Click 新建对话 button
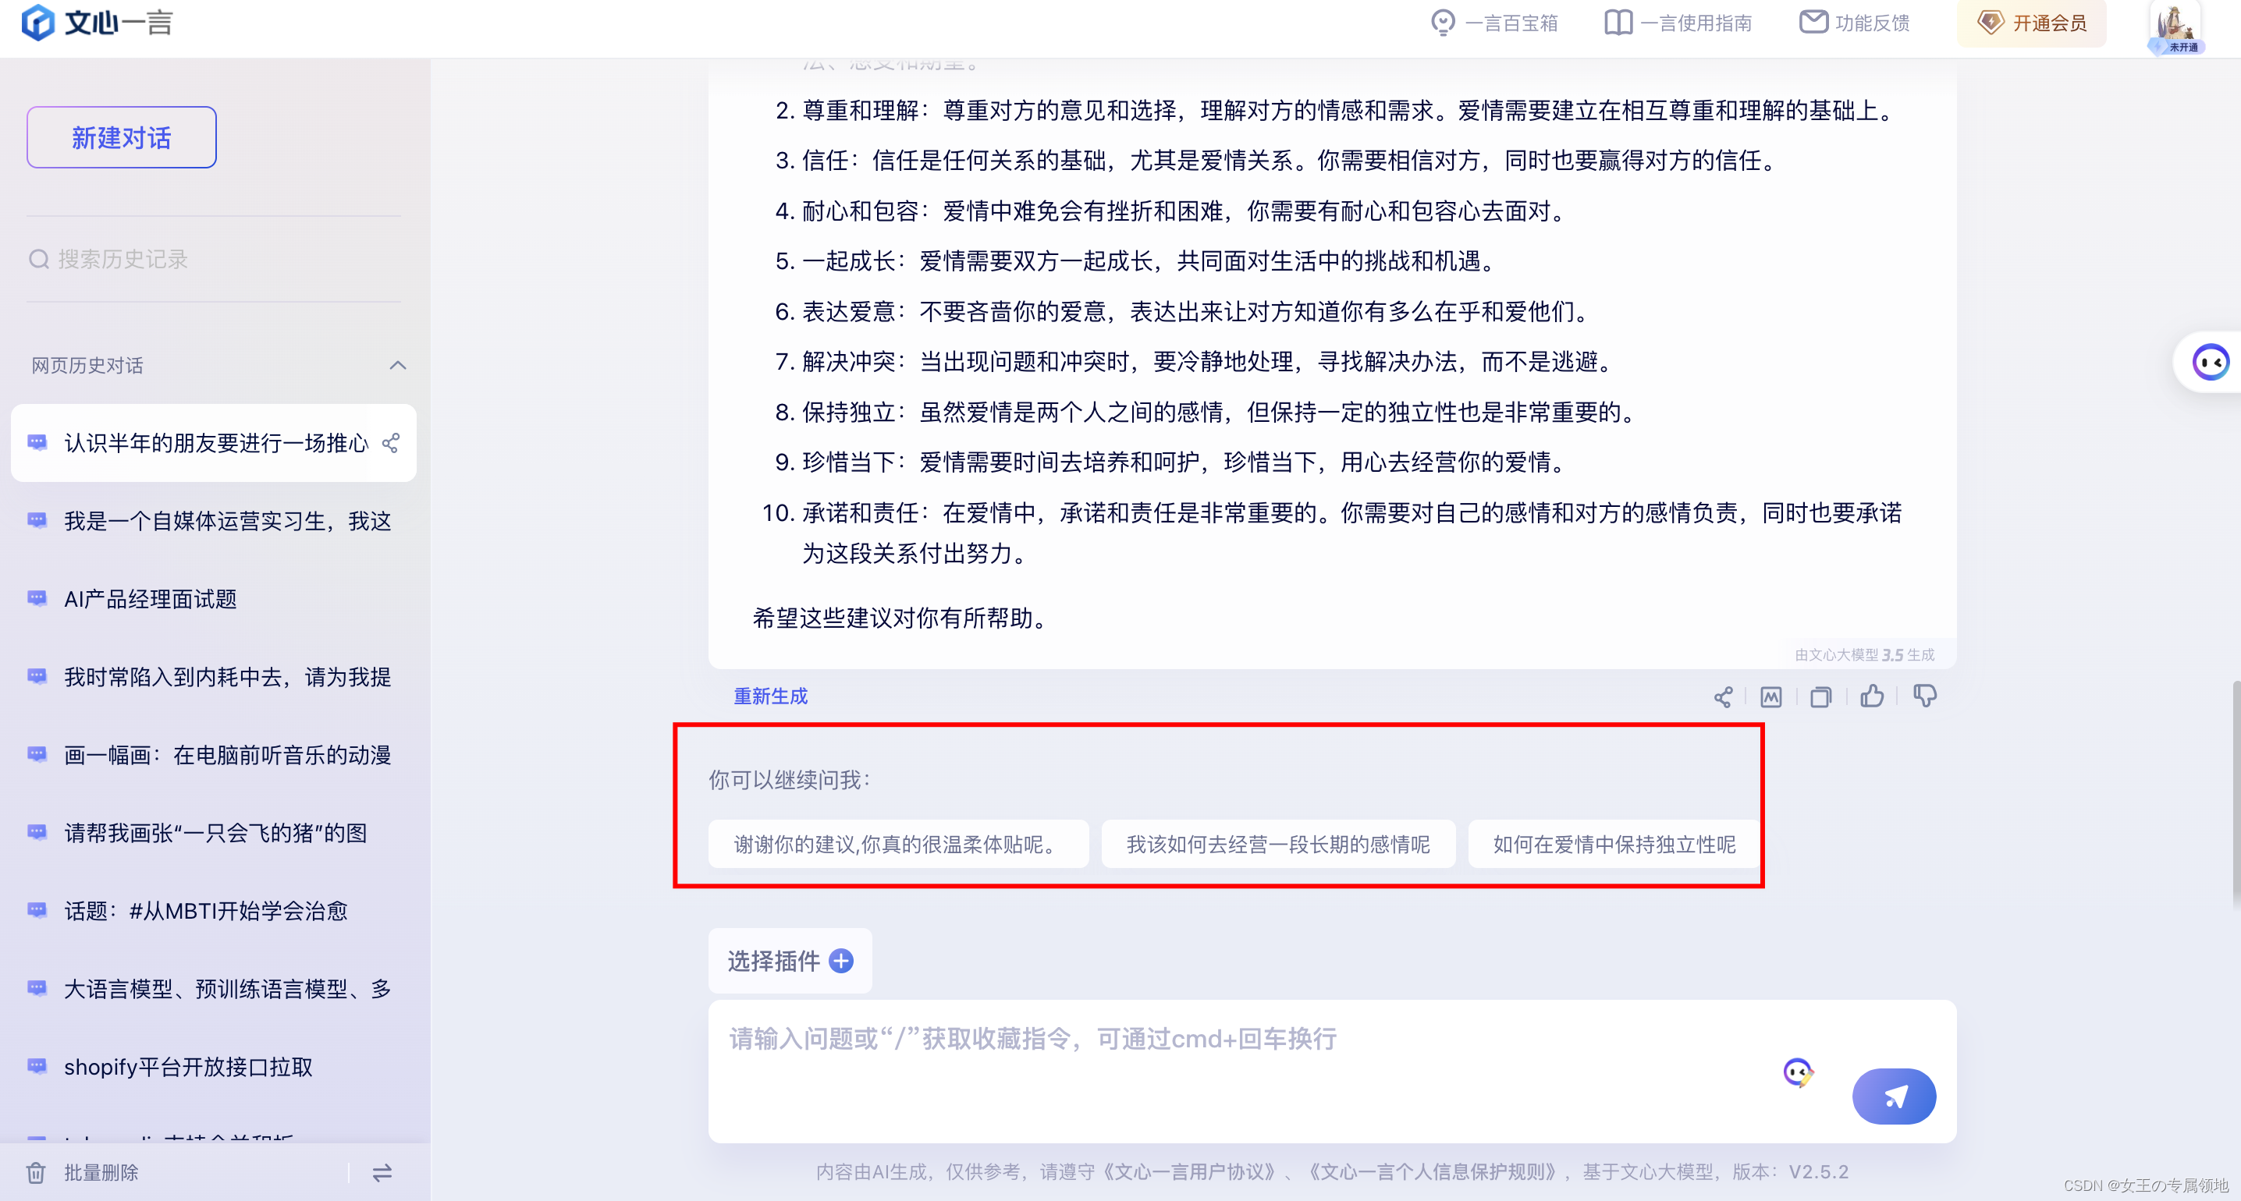The width and height of the screenshot is (2241, 1201). [x=122, y=137]
